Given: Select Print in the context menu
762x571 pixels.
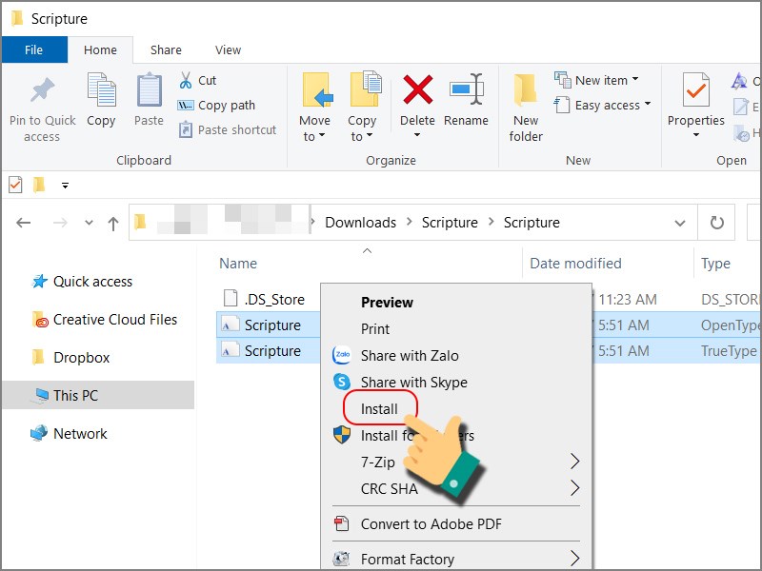Looking at the screenshot, I should 374,328.
